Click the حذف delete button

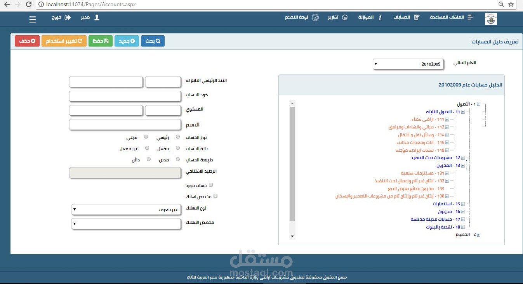27,41
